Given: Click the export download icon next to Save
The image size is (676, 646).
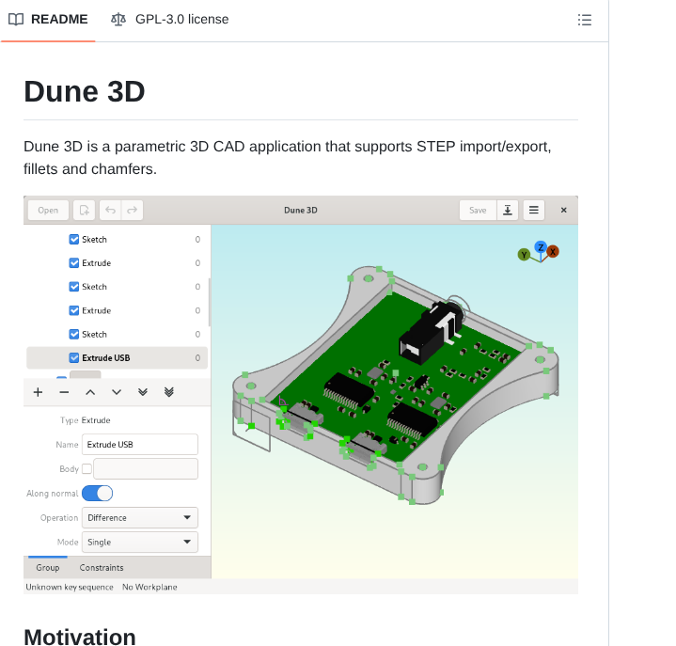Looking at the screenshot, I should [508, 210].
